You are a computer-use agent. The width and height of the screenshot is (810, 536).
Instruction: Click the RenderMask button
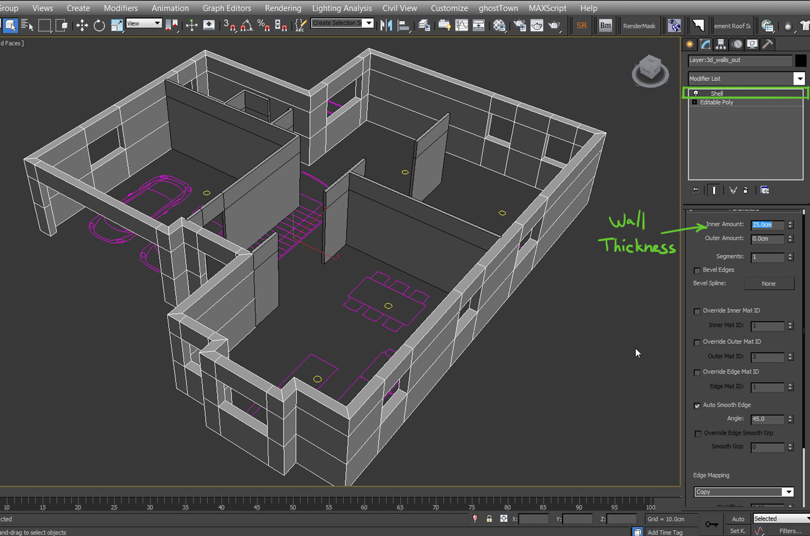click(x=640, y=25)
